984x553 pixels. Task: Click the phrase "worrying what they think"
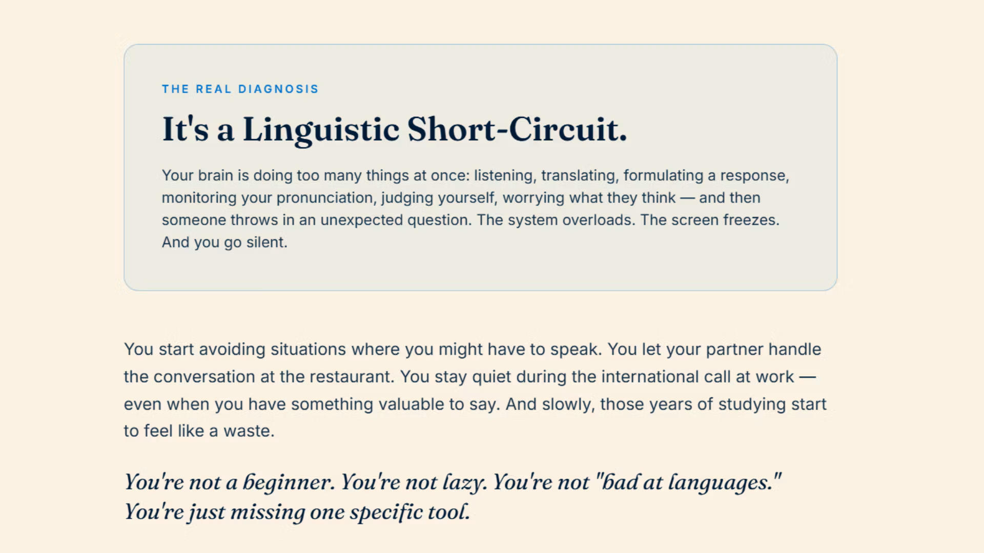[589, 198]
